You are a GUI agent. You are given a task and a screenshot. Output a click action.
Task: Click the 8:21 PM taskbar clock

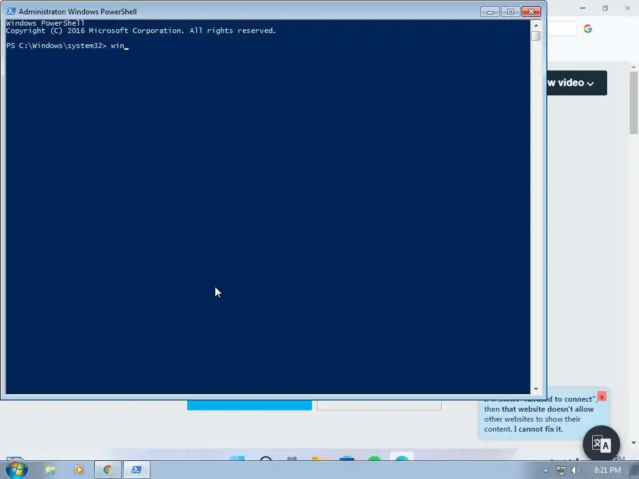607,470
